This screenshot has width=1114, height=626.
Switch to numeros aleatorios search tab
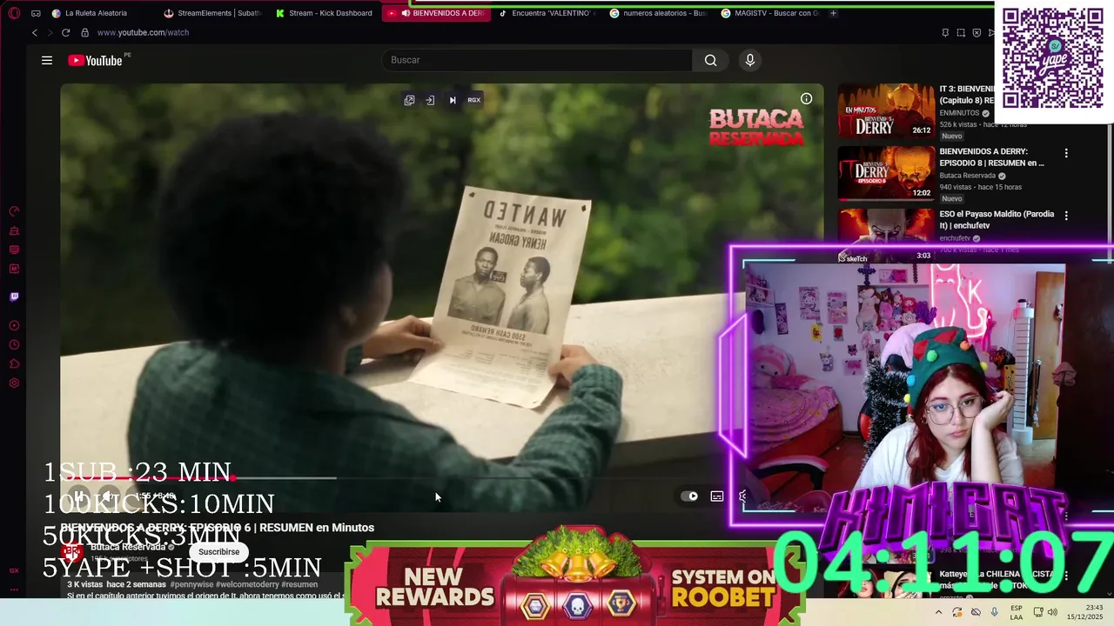tap(658, 13)
